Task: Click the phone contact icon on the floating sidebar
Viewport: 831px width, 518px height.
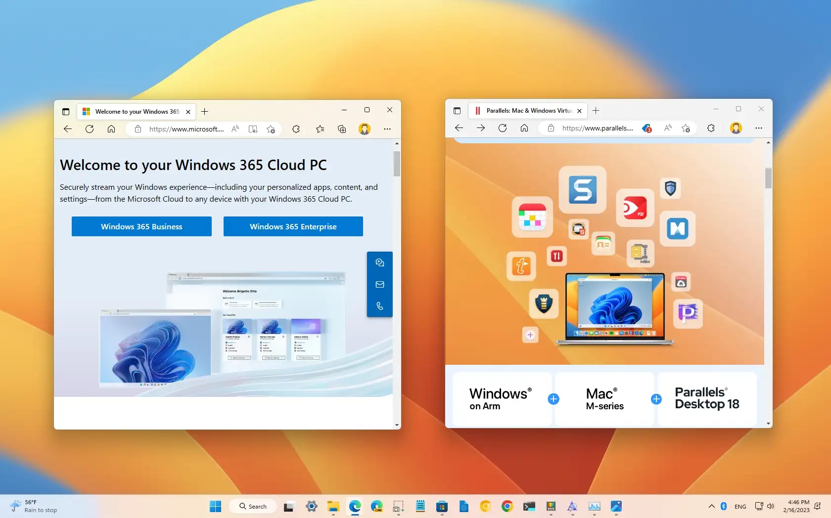Action: (379, 306)
